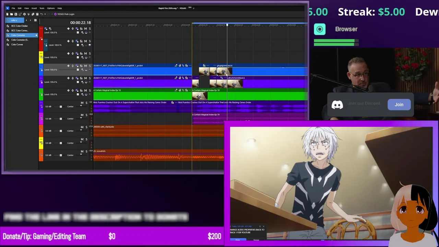The height and width of the screenshot is (247, 439).
Task: Open the Options menu
Action: 51,8
